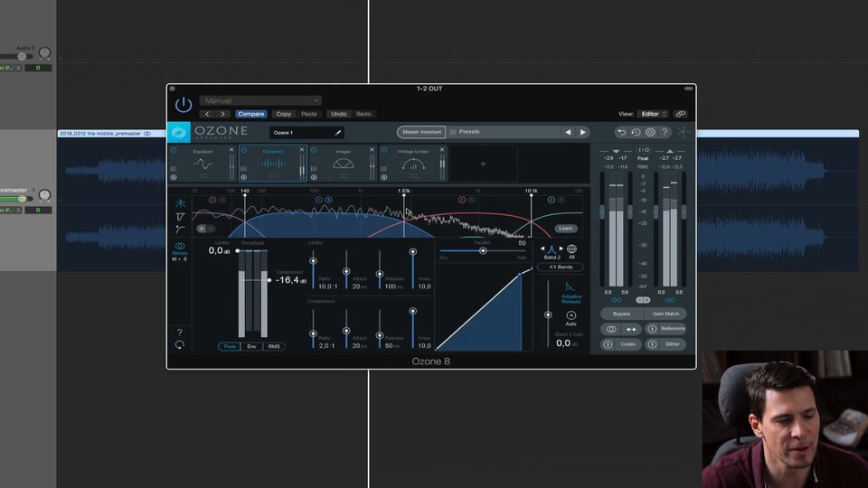
Task: Select RMS detection mode
Action: click(x=274, y=346)
